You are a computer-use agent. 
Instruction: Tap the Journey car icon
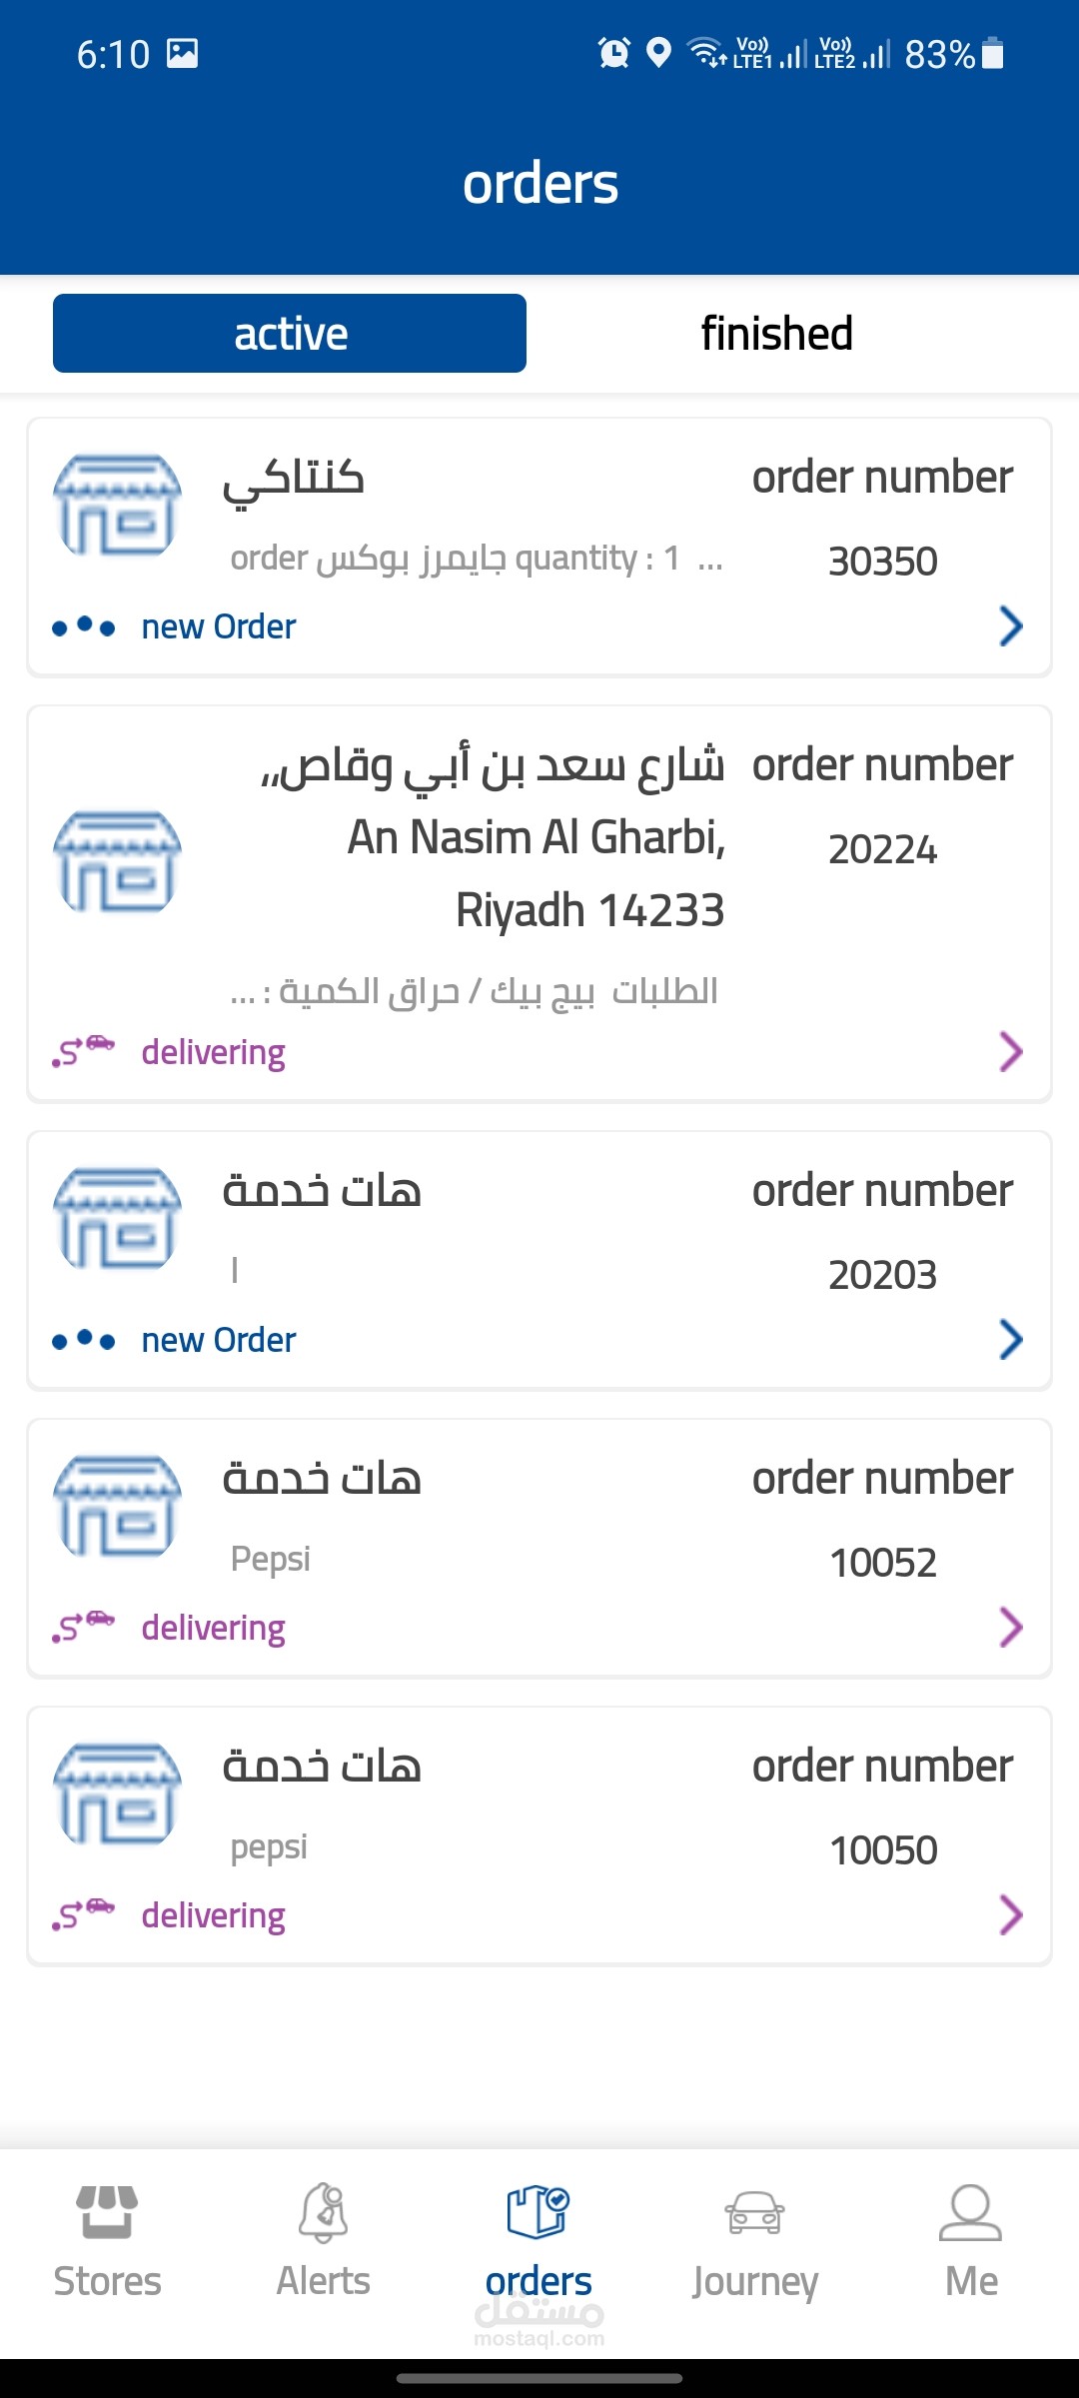point(754,2211)
